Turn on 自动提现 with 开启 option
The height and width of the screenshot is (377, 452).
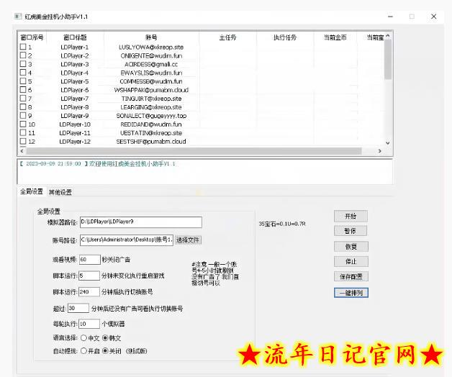click(83, 351)
